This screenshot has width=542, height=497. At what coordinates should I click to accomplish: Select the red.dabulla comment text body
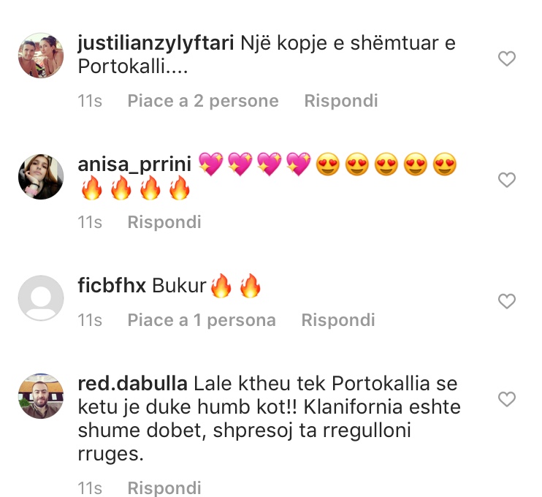pyautogui.click(x=270, y=419)
